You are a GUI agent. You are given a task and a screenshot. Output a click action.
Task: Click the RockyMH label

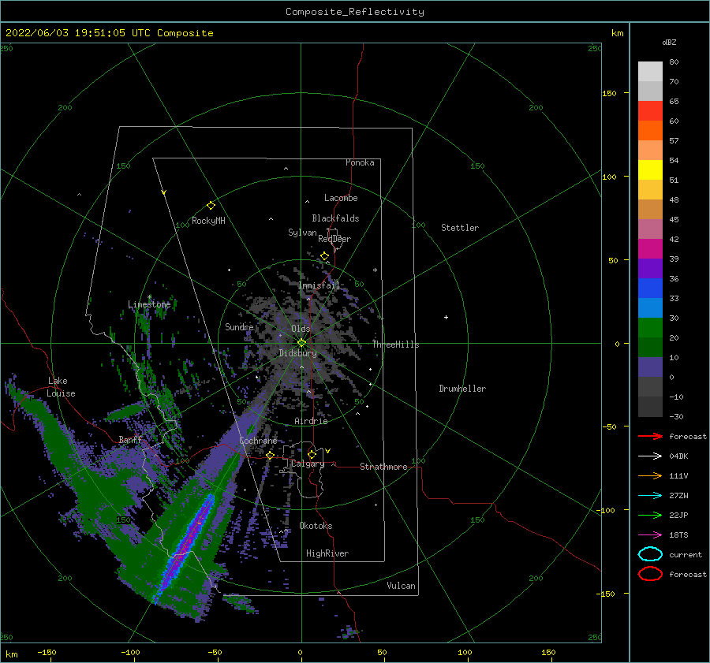pyautogui.click(x=208, y=221)
